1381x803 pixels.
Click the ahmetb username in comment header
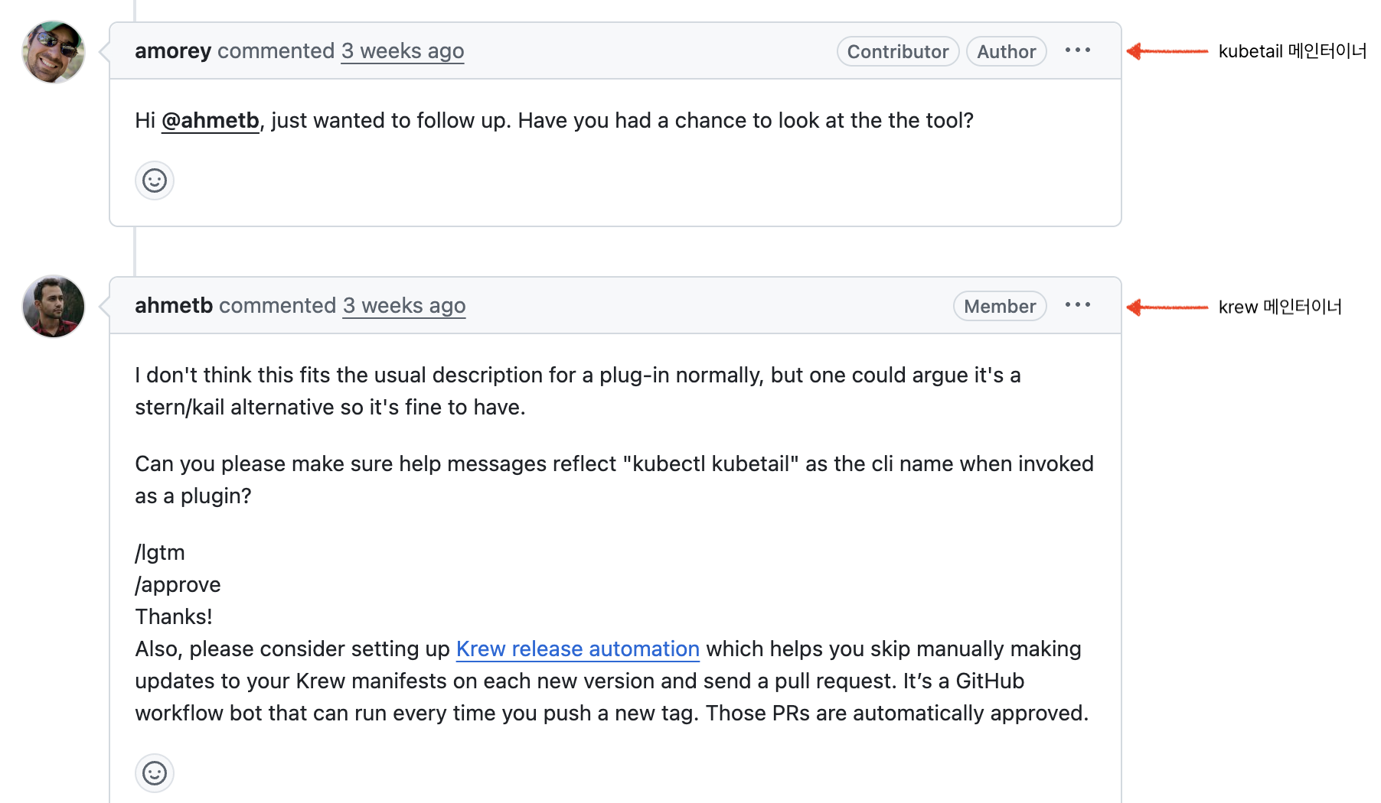(x=174, y=306)
